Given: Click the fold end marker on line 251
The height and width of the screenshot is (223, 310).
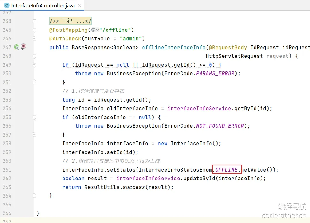Looking at the screenshot, I should tap(34, 82).
